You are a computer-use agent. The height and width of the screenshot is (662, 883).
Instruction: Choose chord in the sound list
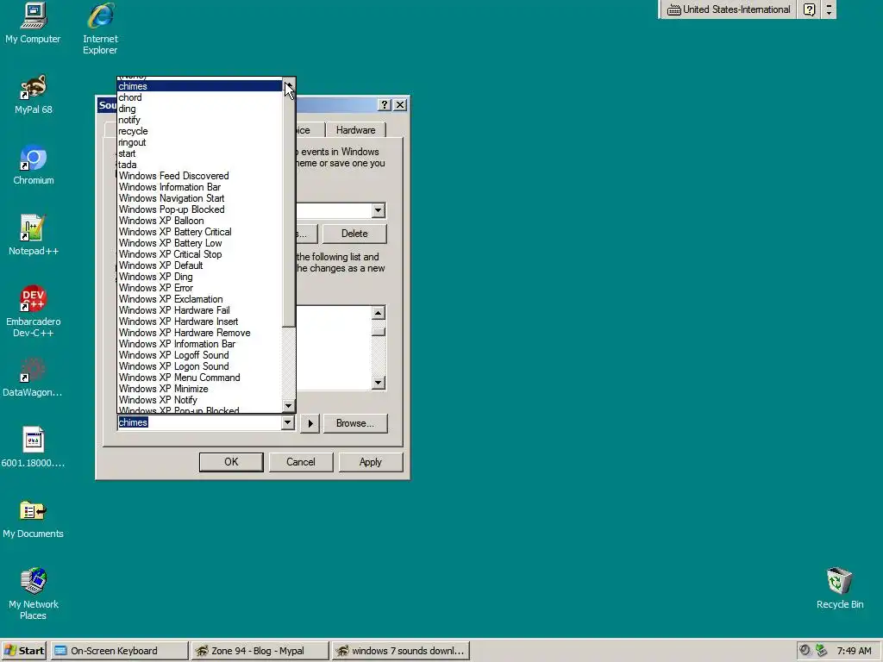click(x=199, y=97)
